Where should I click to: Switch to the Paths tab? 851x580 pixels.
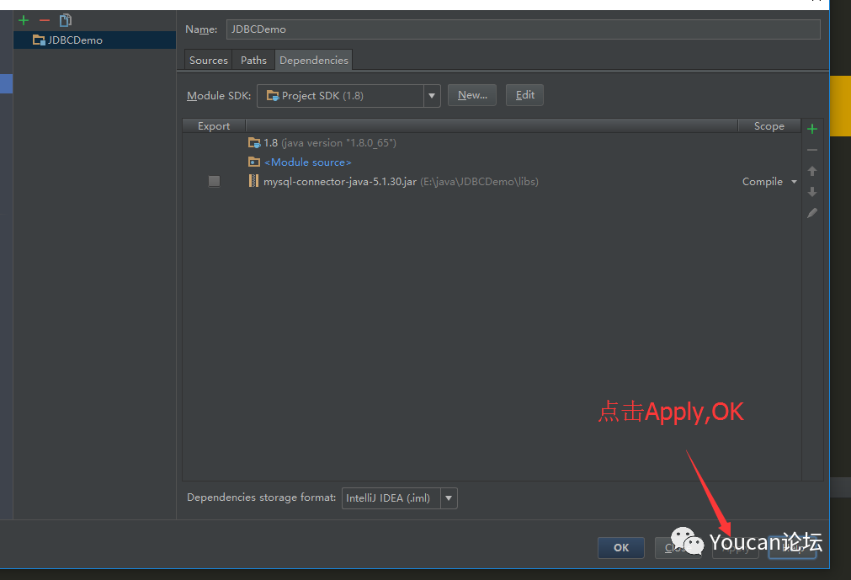coord(253,60)
